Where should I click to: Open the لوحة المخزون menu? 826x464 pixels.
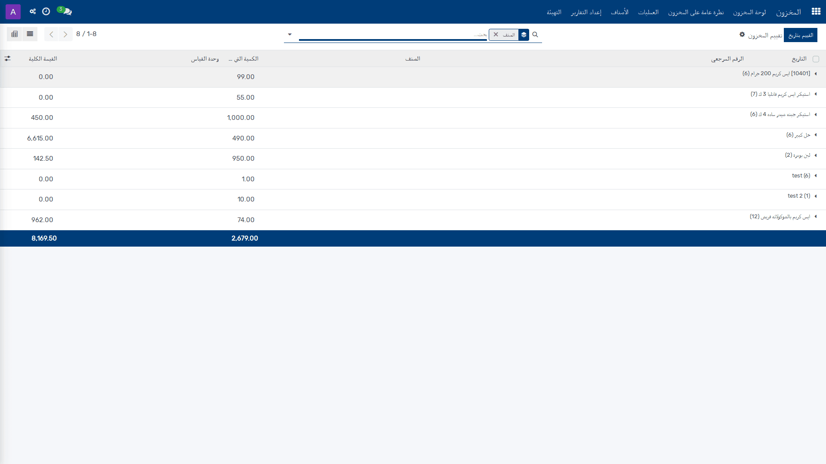[x=749, y=12]
